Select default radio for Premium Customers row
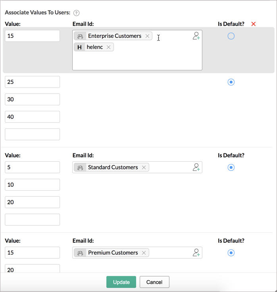 click(231, 253)
